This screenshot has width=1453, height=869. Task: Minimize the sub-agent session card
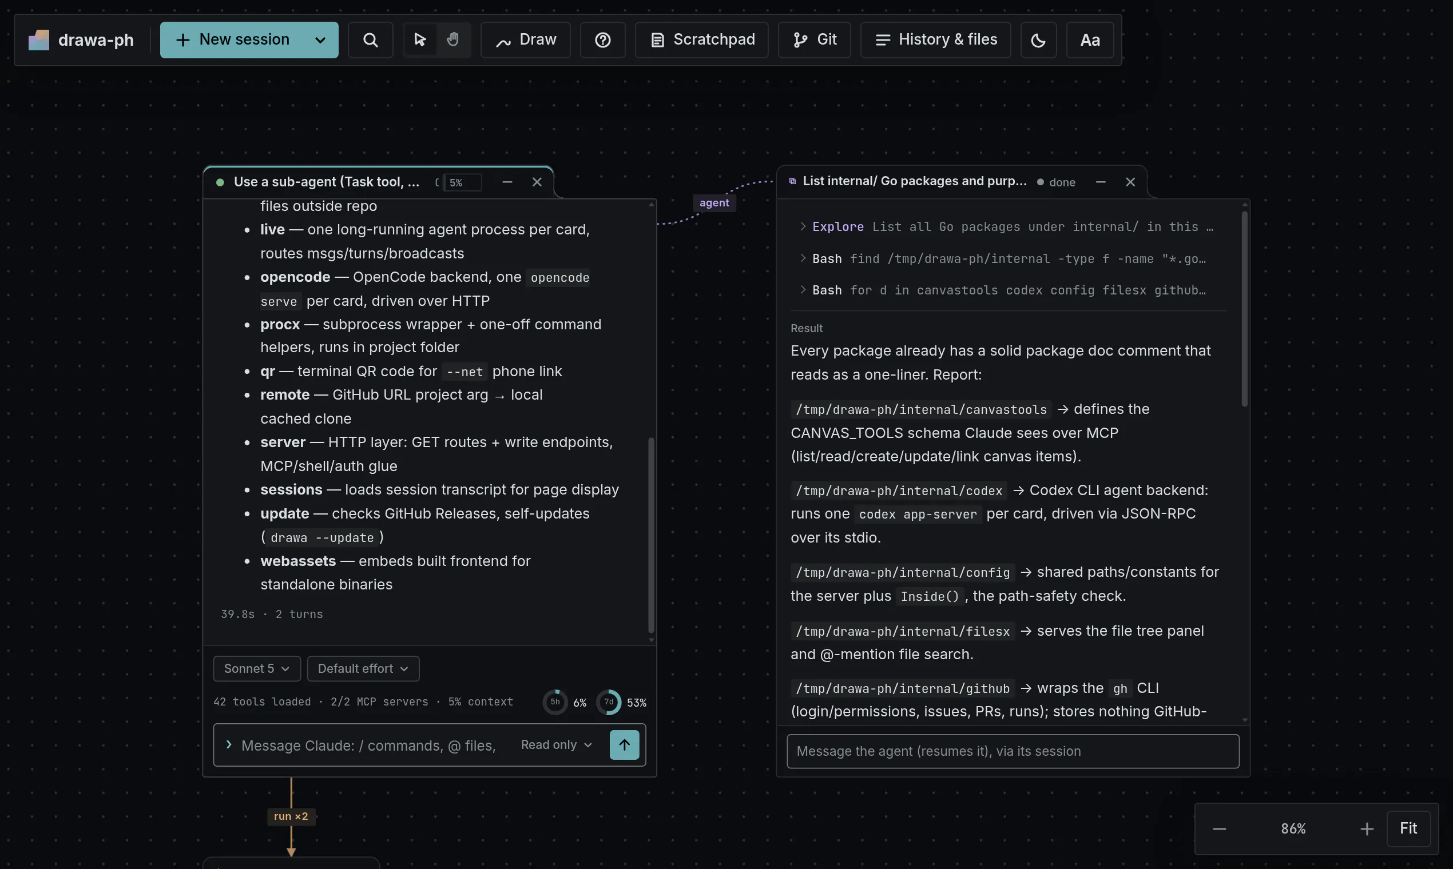(x=507, y=182)
